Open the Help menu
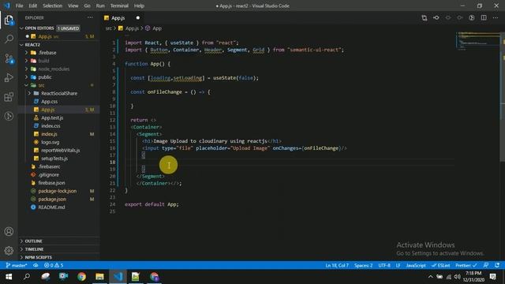Viewport: 505px width, 284px height. [139, 6]
